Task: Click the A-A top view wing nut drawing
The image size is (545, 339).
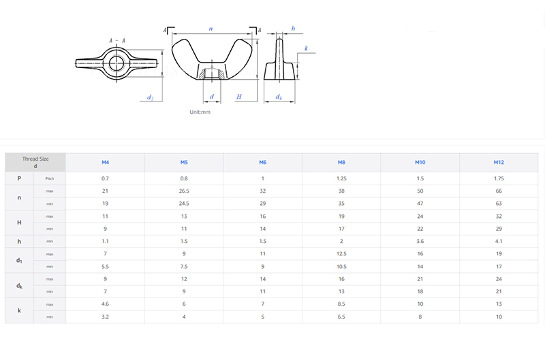Action: pos(116,65)
